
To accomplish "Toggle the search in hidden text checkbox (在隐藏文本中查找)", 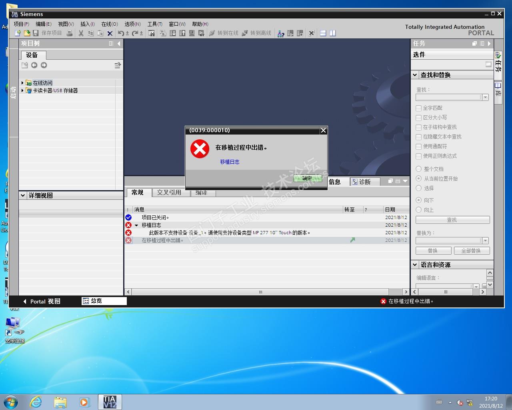I will click(419, 137).
